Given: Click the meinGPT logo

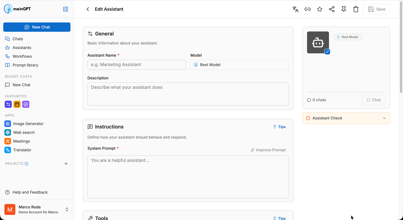Looking at the screenshot, I should click(17, 9).
